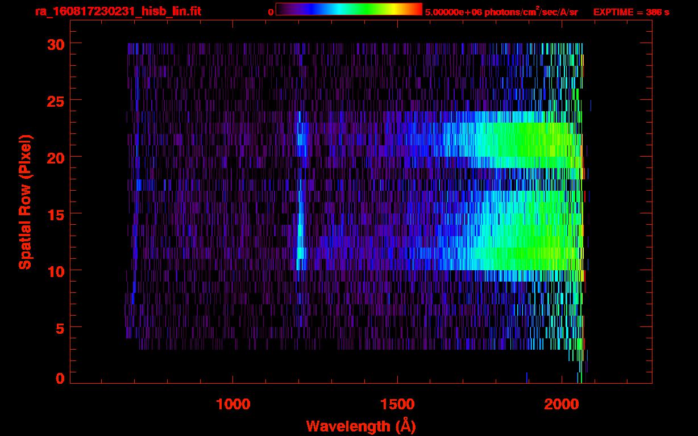Click the colorbar minimum label 0
The image size is (698, 436).
pos(271,12)
